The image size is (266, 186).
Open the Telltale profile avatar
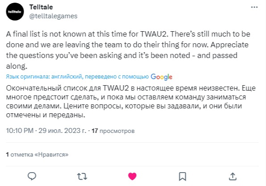click(x=15, y=12)
